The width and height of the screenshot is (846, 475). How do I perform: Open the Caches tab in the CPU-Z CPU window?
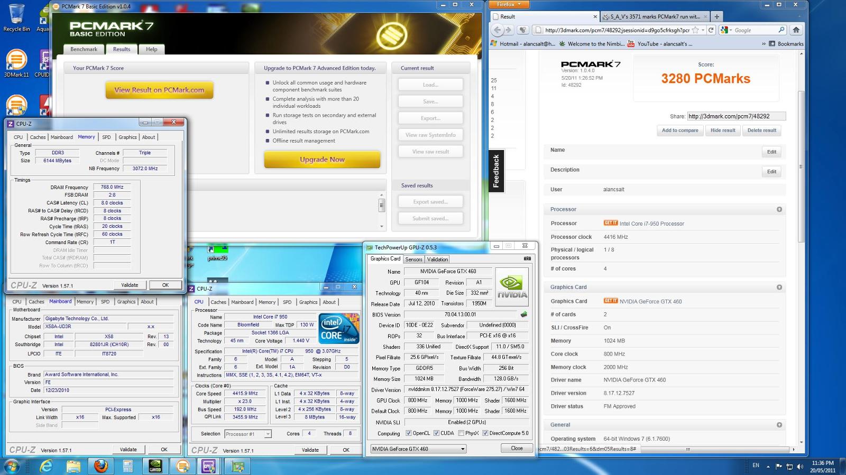point(218,302)
